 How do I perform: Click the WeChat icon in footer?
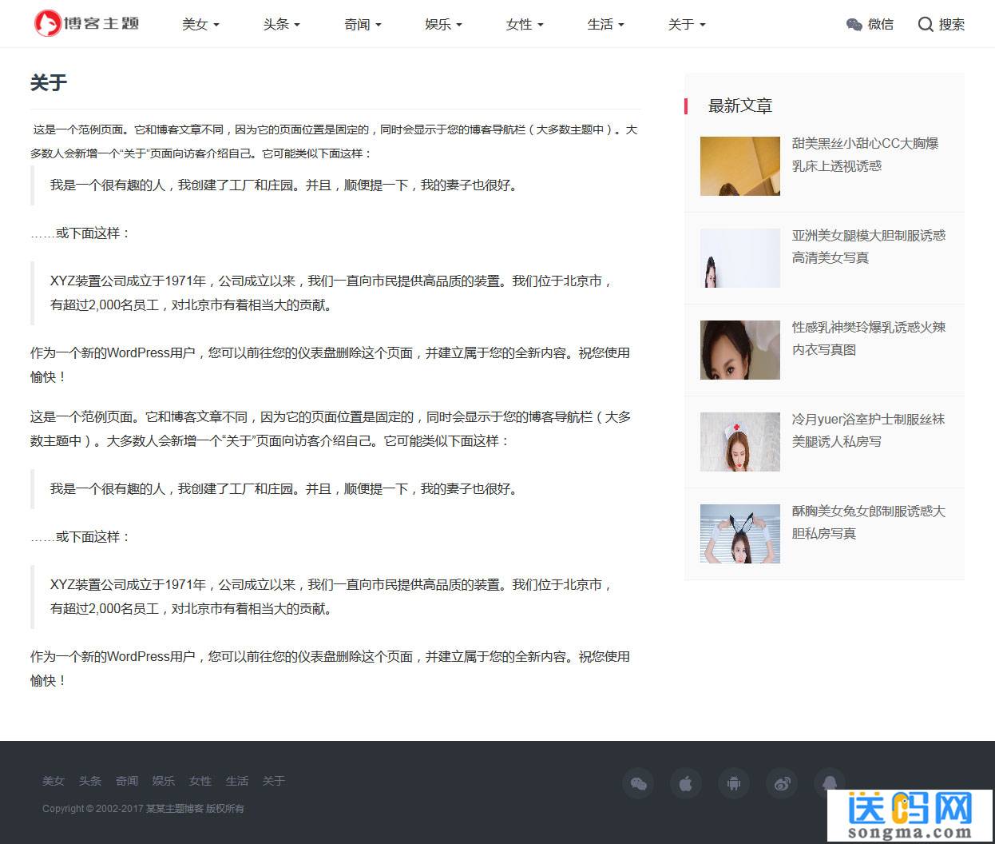coord(638,783)
